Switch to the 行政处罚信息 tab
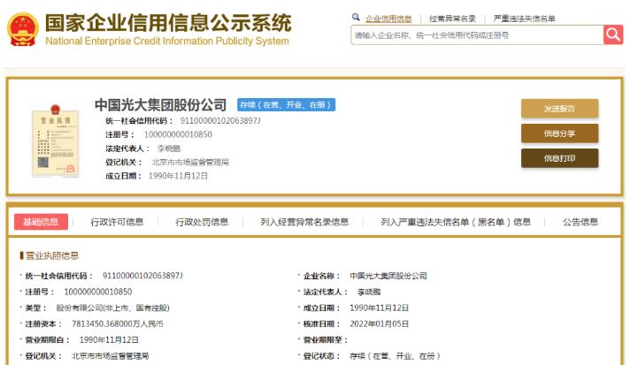The width and height of the screenshot is (630, 365). tap(202, 222)
